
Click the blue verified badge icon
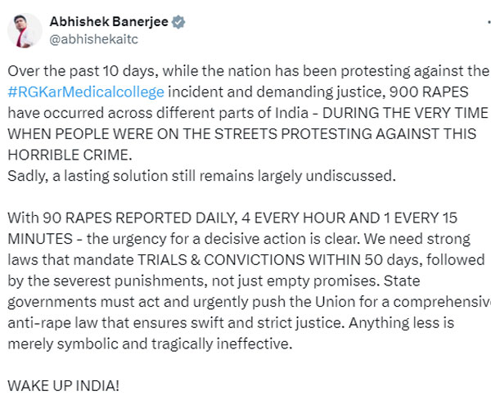tap(178, 22)
